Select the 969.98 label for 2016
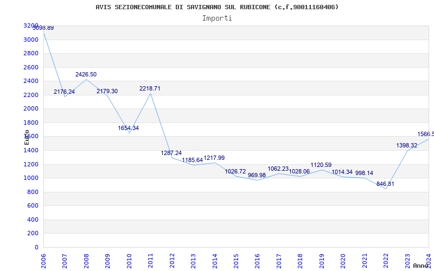 coord(257,175)
